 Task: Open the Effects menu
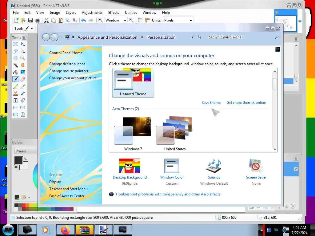point(114,12)
